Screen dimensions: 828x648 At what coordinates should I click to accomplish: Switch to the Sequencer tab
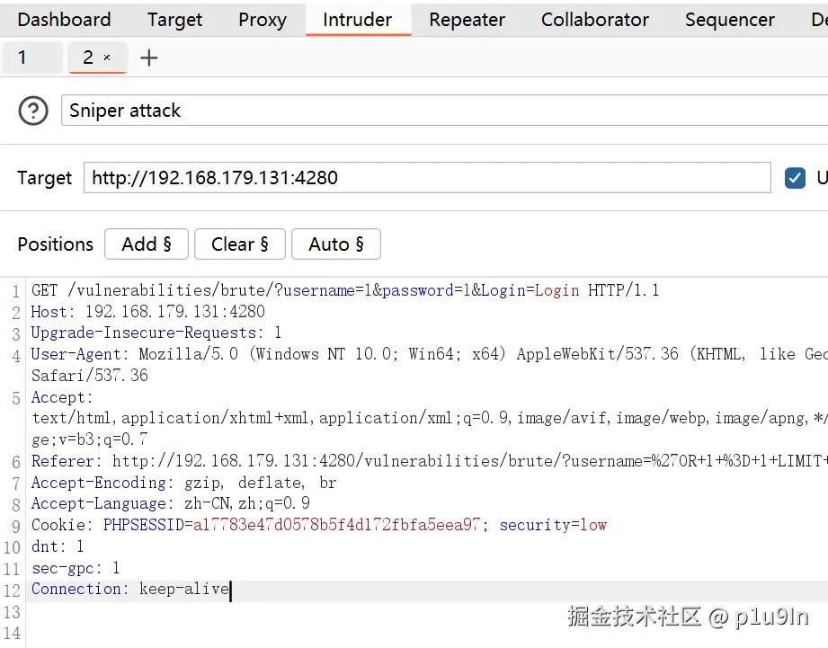730,20
